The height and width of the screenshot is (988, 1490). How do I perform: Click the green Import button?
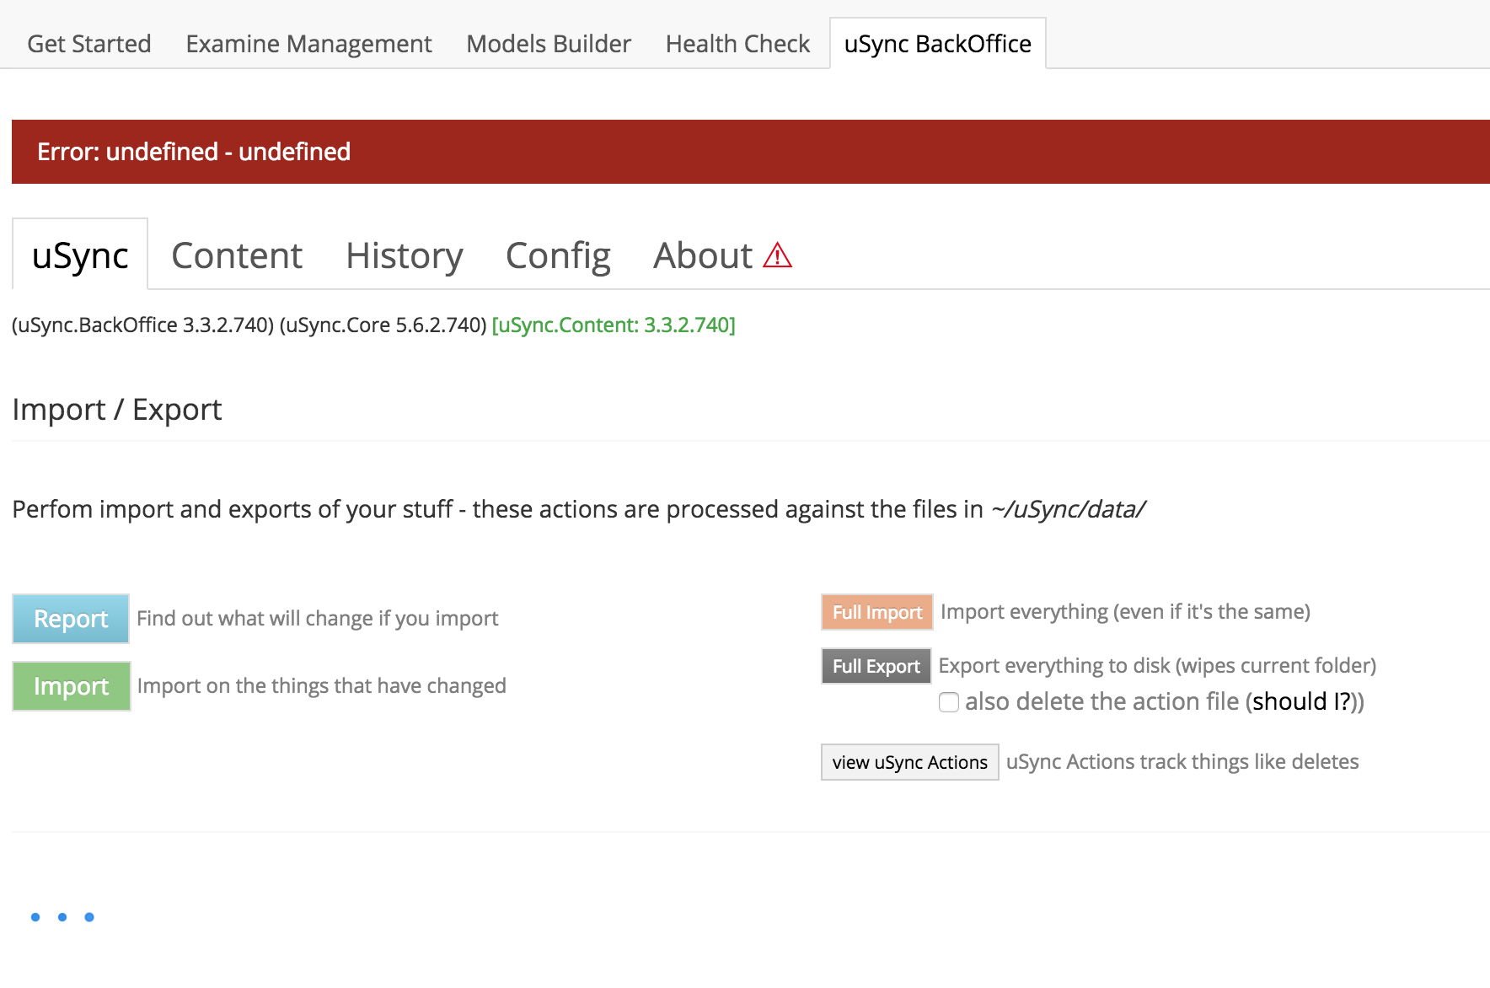point(72,686)
